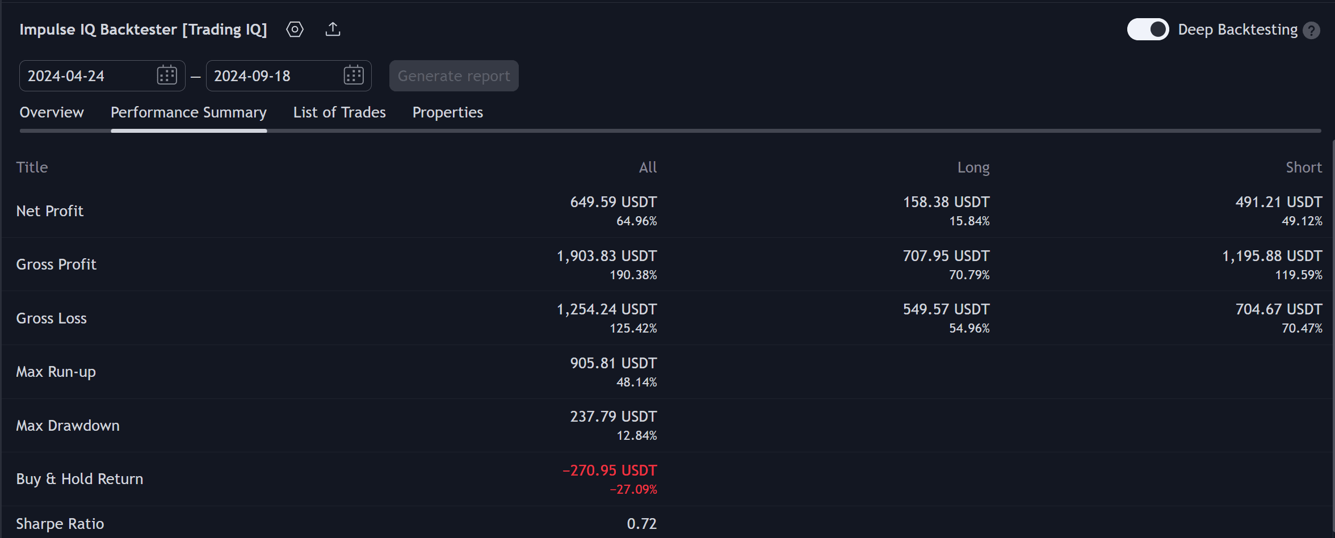This screenshot has height=538, width=1335.
Task: Click the Impulse IQ Backtester strategy title
Action: click(x=143, y=30)
